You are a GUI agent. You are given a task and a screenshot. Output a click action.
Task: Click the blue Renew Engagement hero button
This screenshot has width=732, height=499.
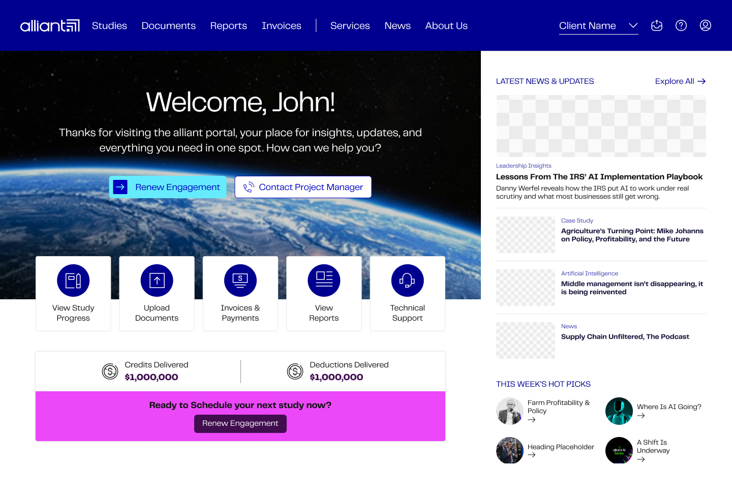click(x=168, y=187)
